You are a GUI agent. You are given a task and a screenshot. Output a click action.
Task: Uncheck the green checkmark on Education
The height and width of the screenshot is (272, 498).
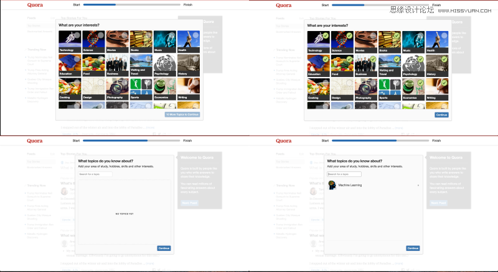coord(326,59)
